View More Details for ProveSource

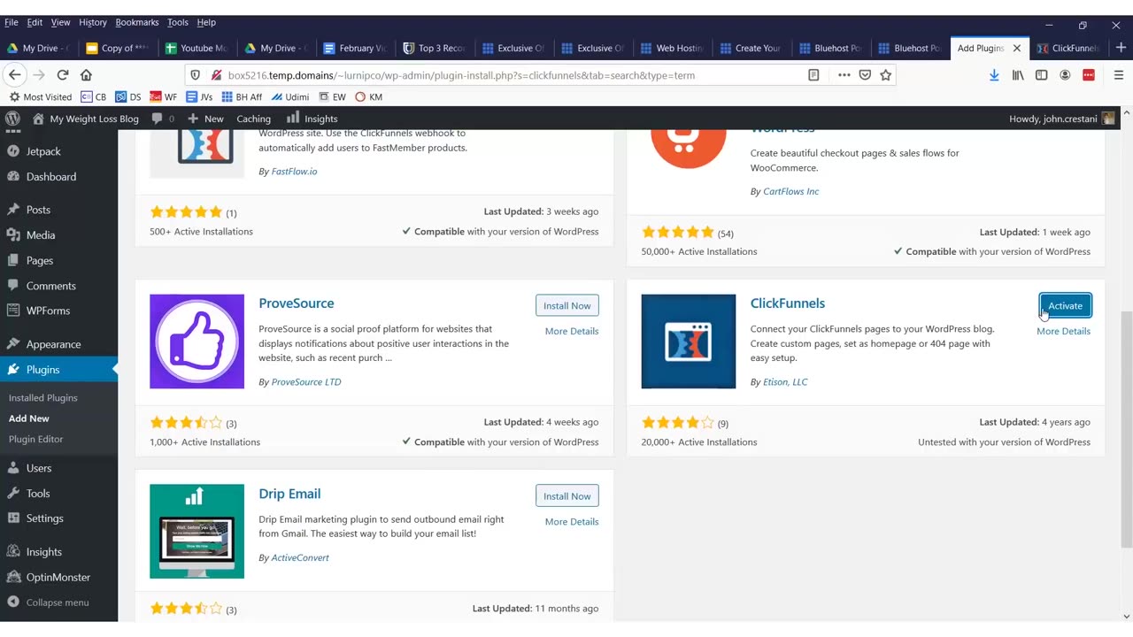(572, 331)
